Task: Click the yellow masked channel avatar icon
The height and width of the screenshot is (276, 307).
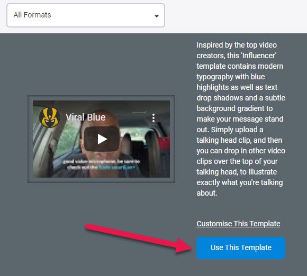Action: (50, 117)
